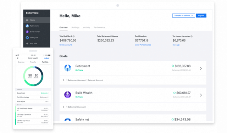The image size is (227, 133).
Task: Open US Large-Cap Value holding row
Action: 33,116
